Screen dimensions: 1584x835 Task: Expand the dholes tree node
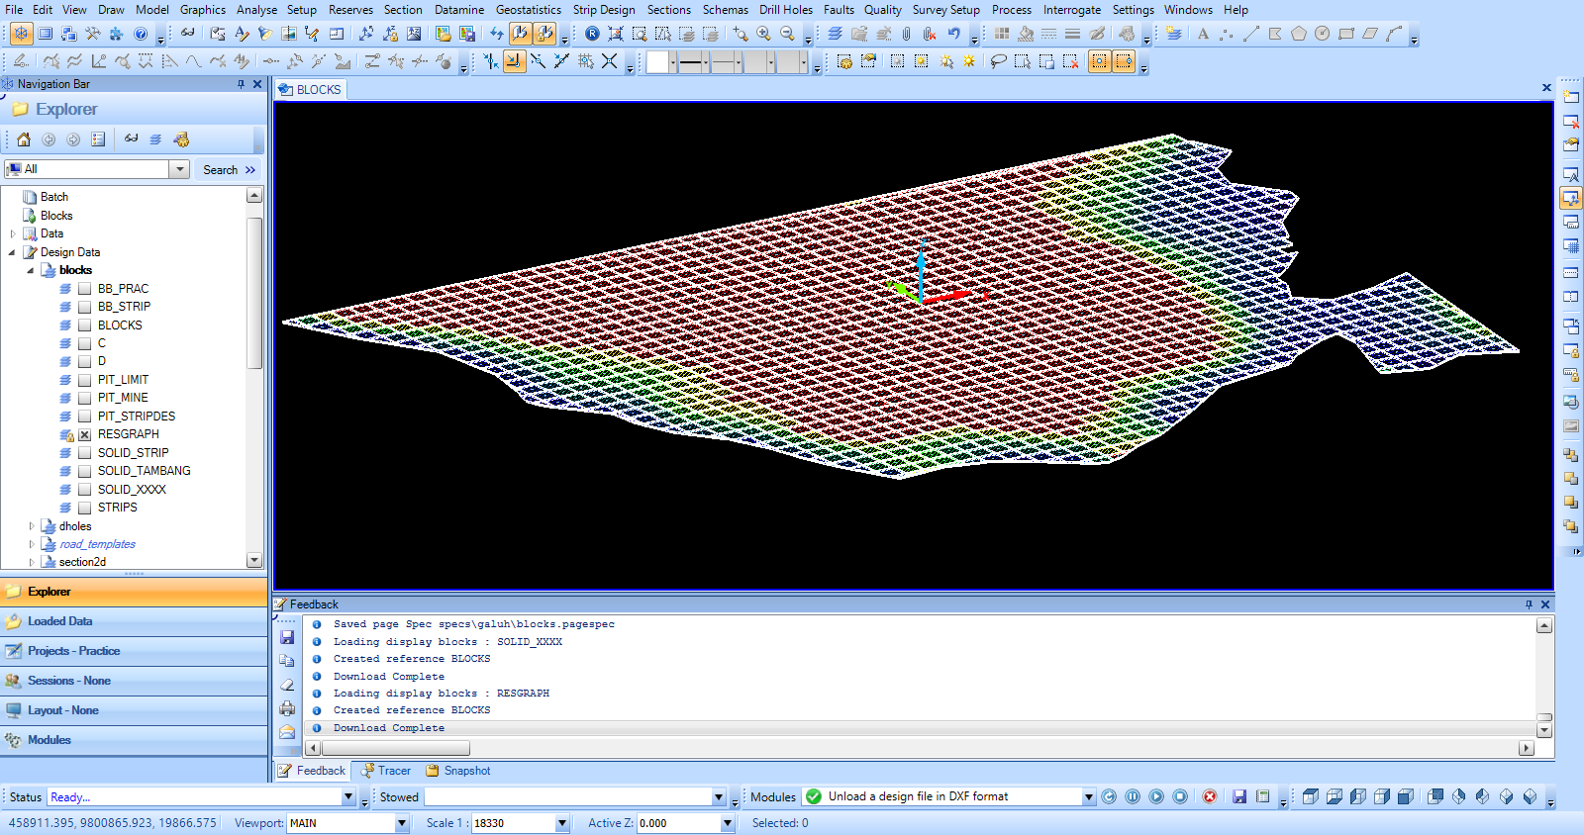pos(32,526)
